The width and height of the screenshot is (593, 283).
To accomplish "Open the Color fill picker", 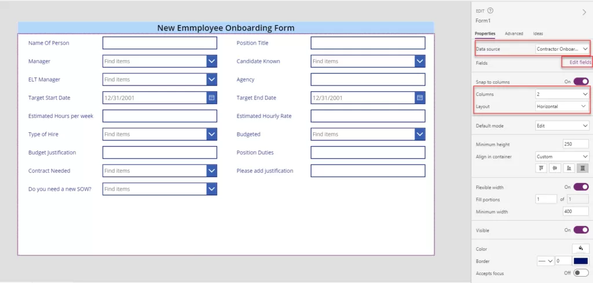I will [x=580, y=248].
